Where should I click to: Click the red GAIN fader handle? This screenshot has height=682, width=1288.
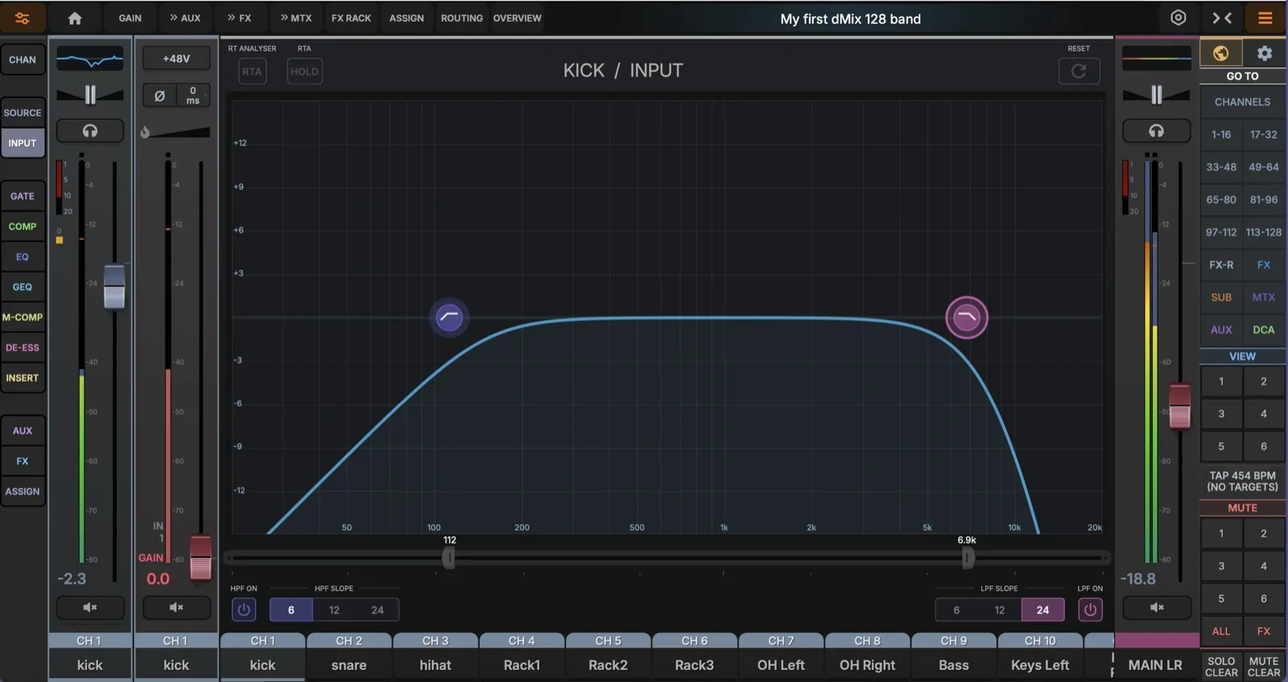(200, 557)
